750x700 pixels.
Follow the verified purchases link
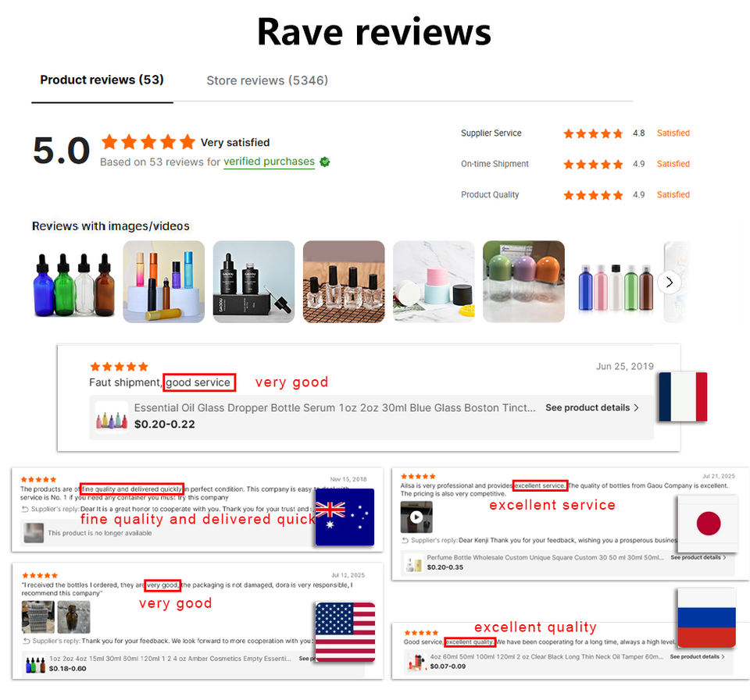[x=269, y=162]
